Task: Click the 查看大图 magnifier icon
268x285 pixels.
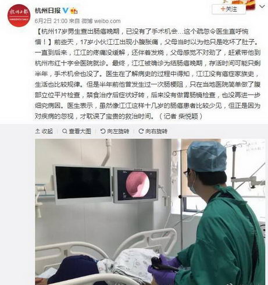Action: [65, 131]
